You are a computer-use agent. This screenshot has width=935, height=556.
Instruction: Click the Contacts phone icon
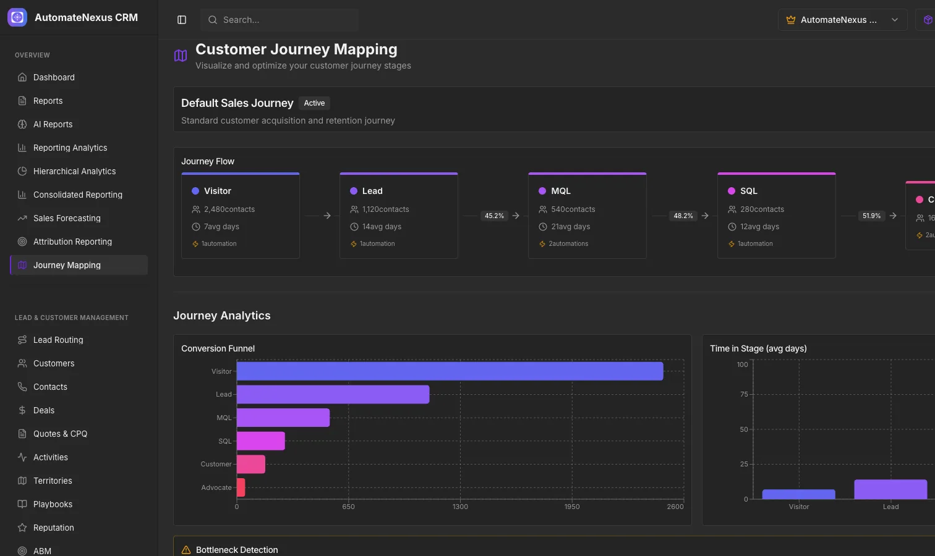coord(22,387)
